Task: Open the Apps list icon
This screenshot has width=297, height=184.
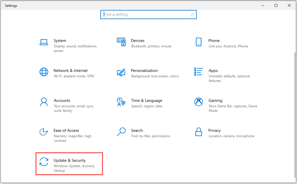Action: [198, 72]
